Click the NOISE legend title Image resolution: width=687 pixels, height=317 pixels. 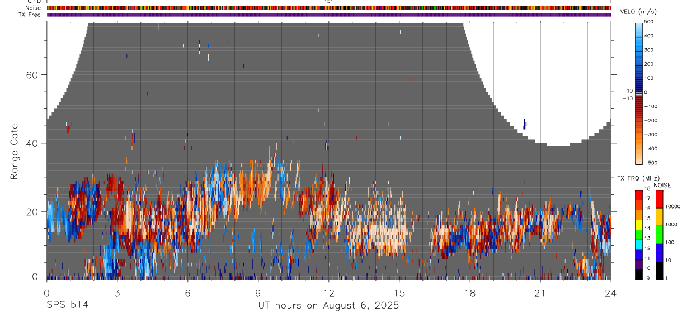[662, 185]
